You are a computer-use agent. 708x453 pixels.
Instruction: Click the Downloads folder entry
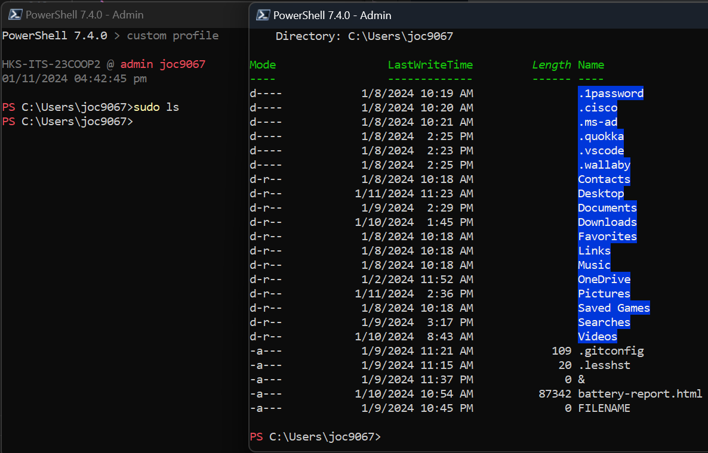pyautogui.click(x=607, y=222)
